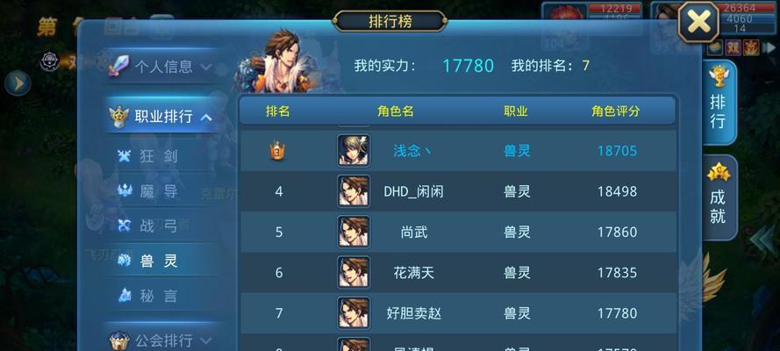Click the round arrow button on left edge

point(18,83)
